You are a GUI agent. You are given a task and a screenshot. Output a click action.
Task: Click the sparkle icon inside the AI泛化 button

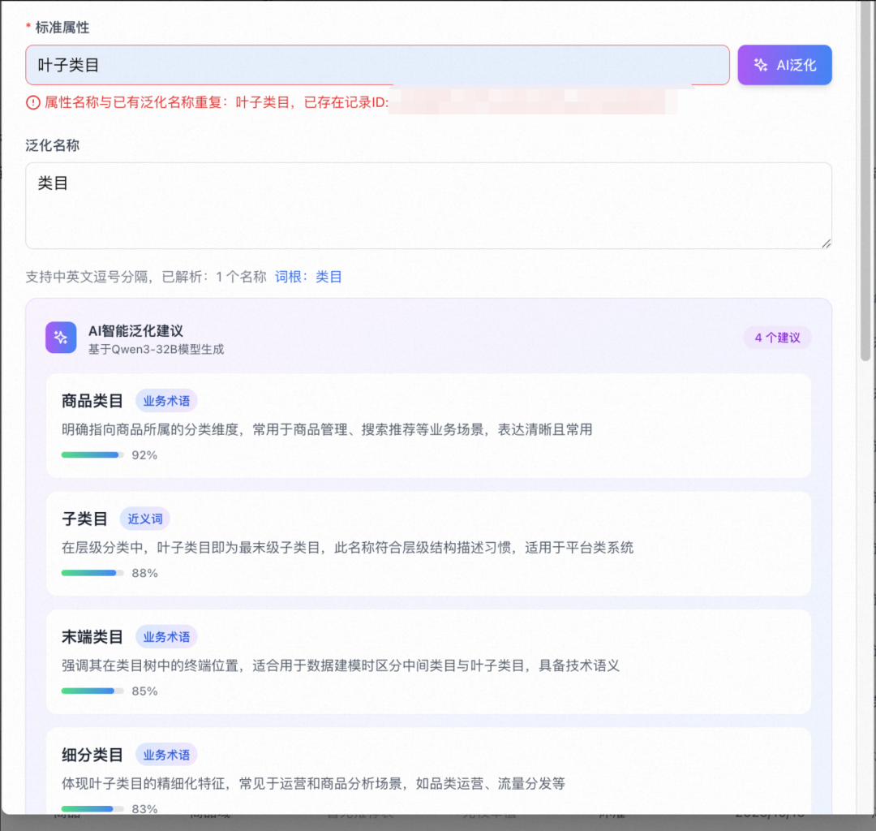[x=760, y=64]
